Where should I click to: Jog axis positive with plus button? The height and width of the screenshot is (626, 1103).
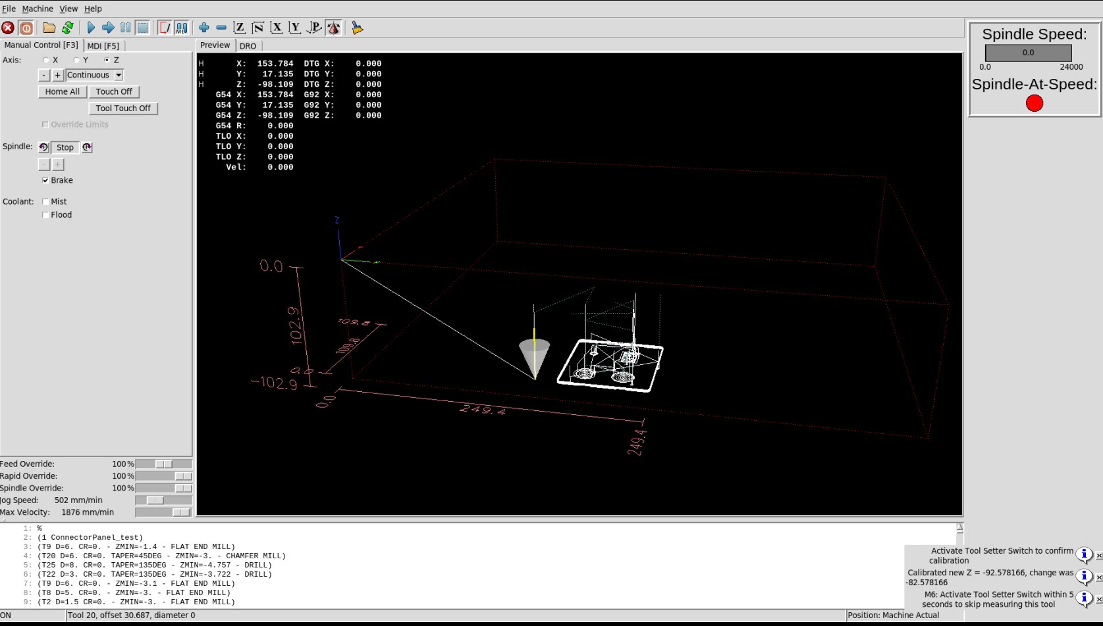point(58,75)
